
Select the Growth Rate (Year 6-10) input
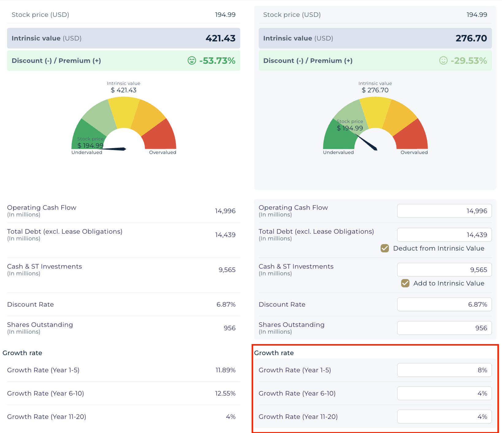click(x=444, y=393)
